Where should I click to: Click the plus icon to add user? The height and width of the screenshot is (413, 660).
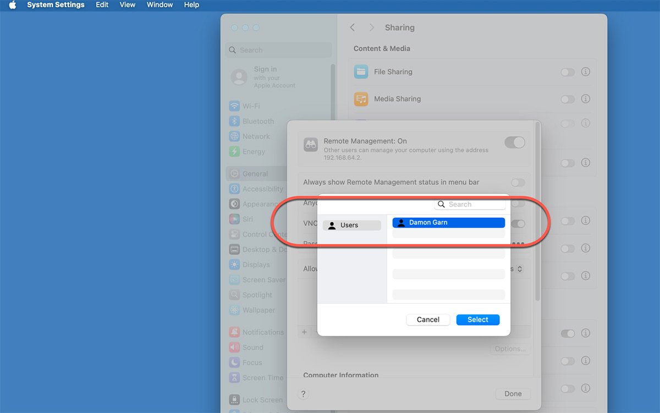point(304,332)
